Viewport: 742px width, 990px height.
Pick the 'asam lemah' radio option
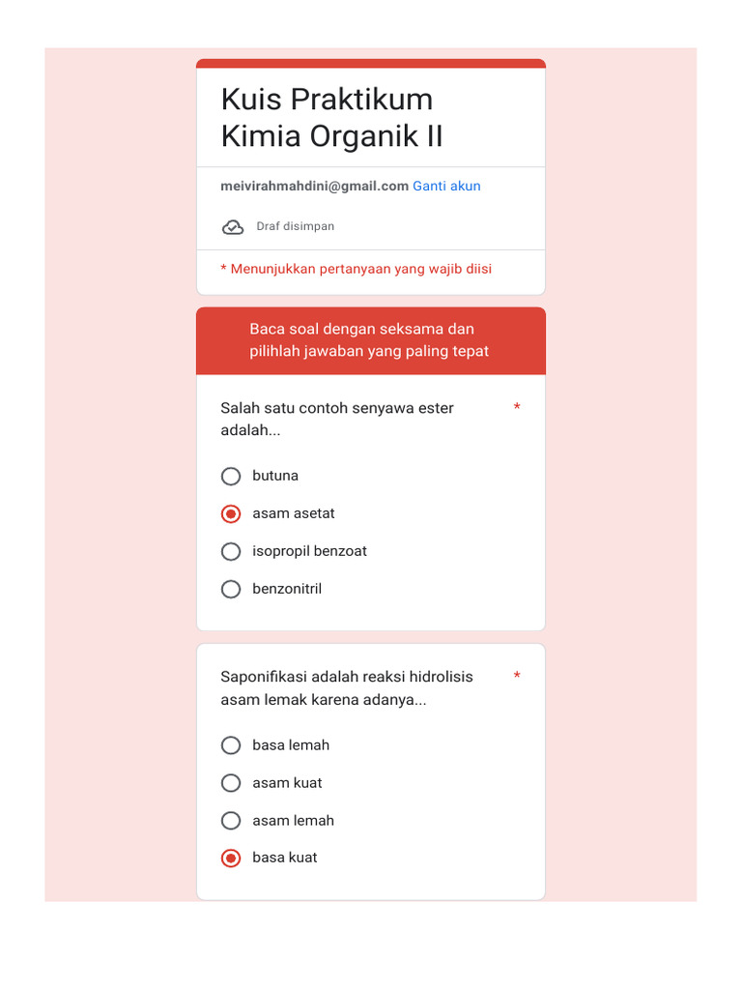231,821
